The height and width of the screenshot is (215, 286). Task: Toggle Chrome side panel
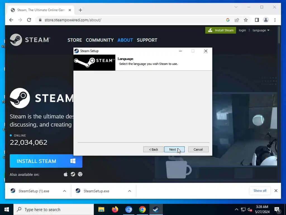click(257, 20)
